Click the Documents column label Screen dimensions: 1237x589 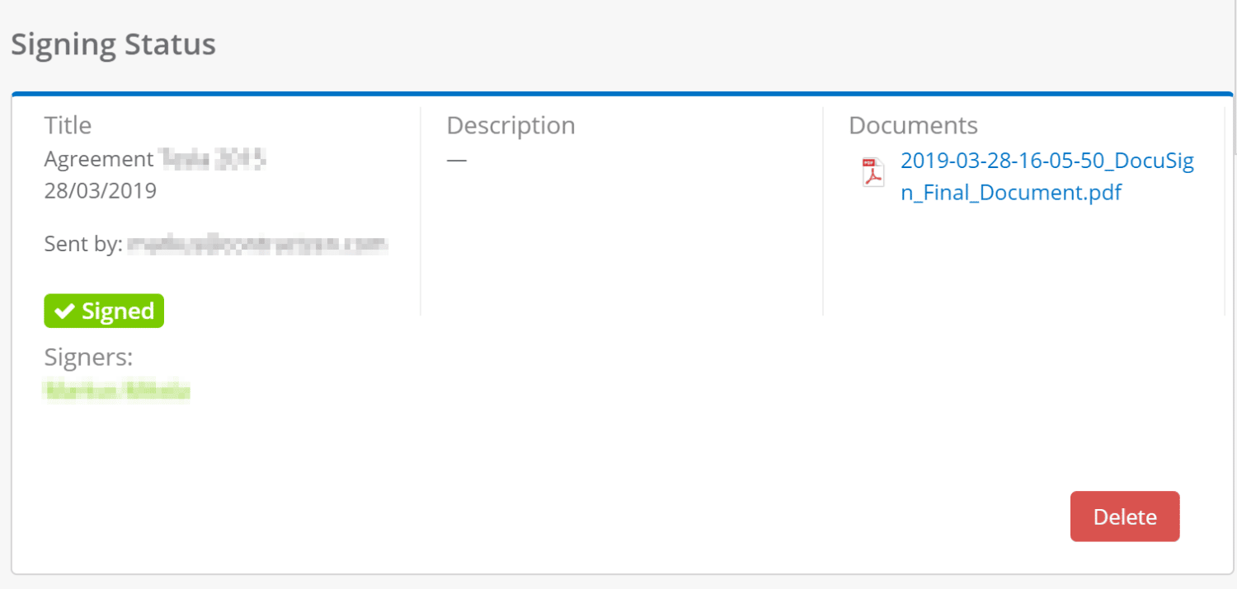coord(913,125)
